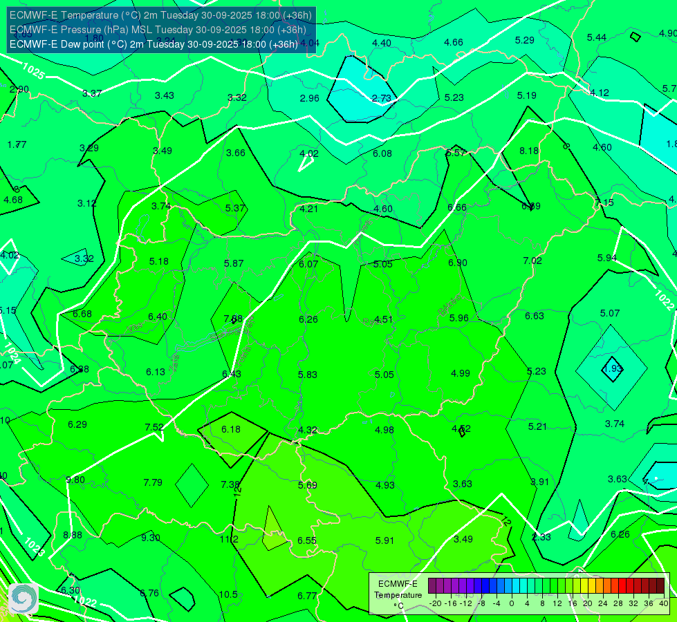Select the ECMWF-E Temperature 2m legend line
This screenshot has width=677, height=622.
[160, 15]
